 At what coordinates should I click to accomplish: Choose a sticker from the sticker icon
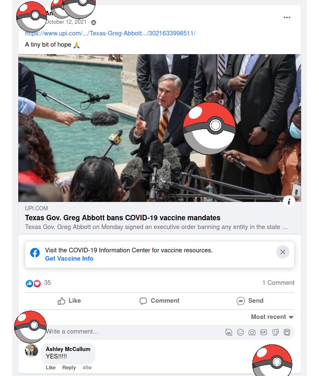[x=275, y=332]
